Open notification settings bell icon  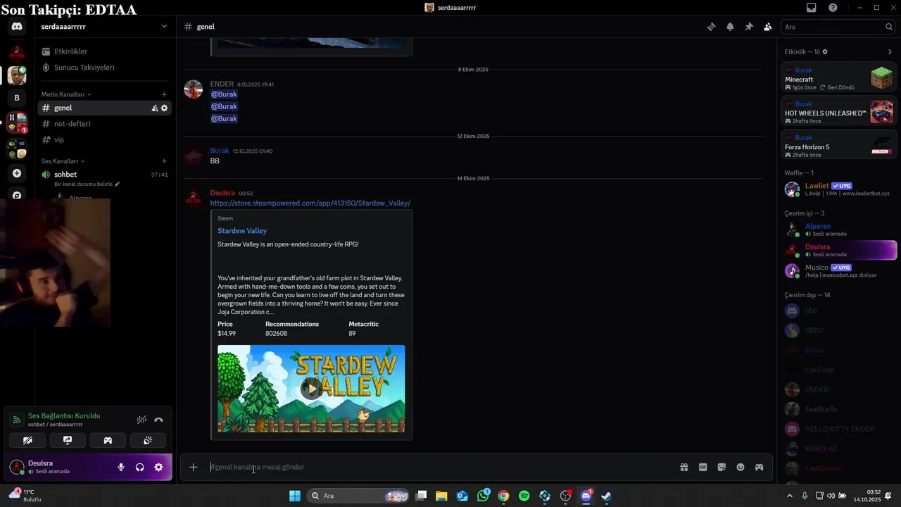coord(730,27)
